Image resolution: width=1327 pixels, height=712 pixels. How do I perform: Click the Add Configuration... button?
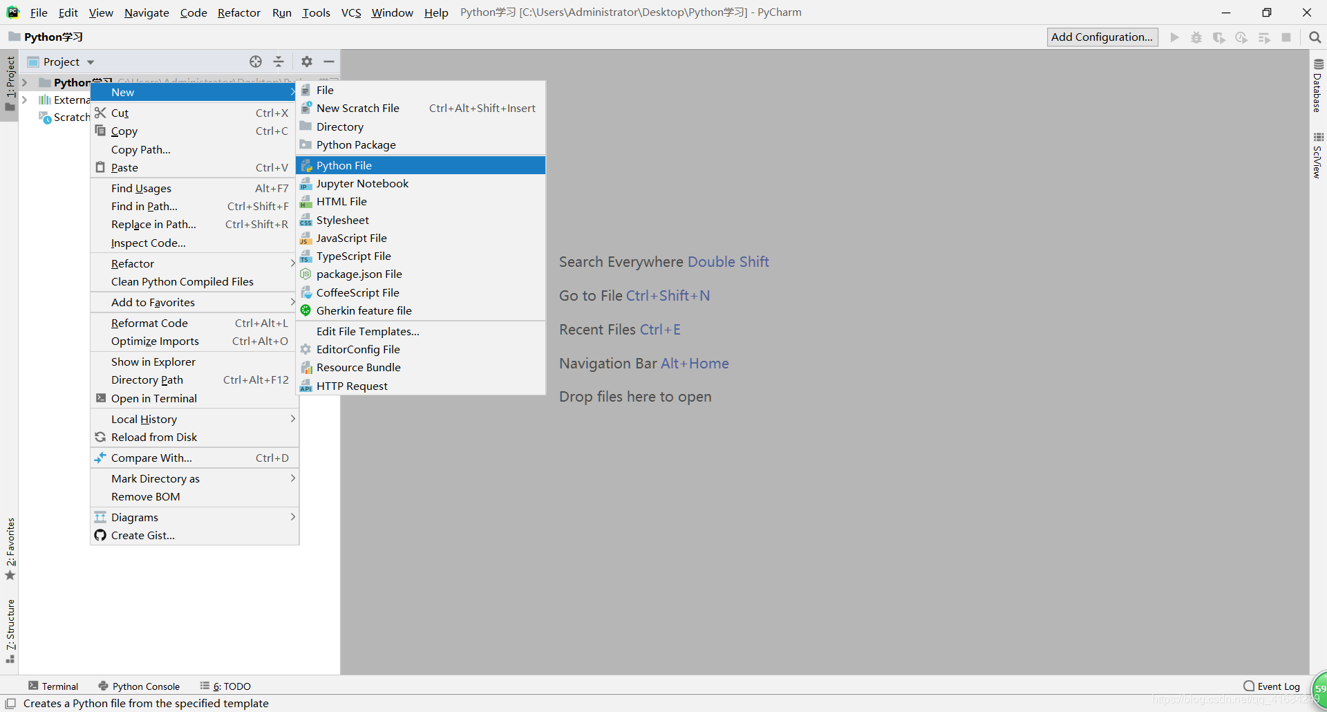point(1102,37)
